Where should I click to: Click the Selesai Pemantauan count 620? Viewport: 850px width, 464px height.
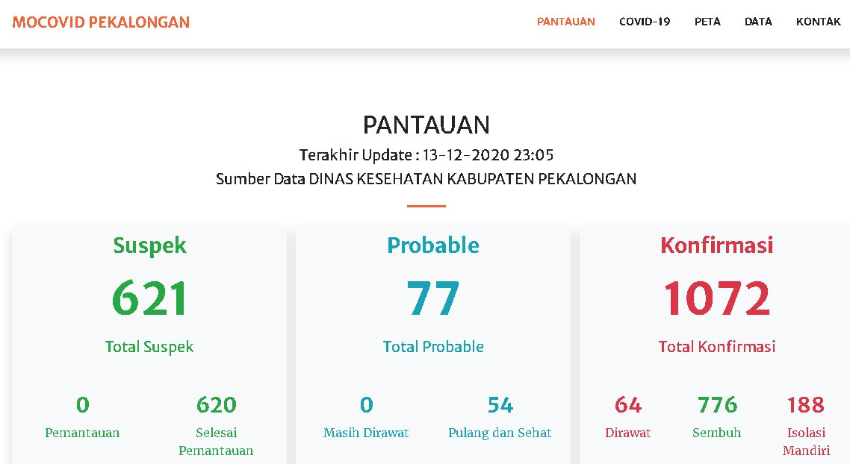pyautogui.click(x=216, y=405)
